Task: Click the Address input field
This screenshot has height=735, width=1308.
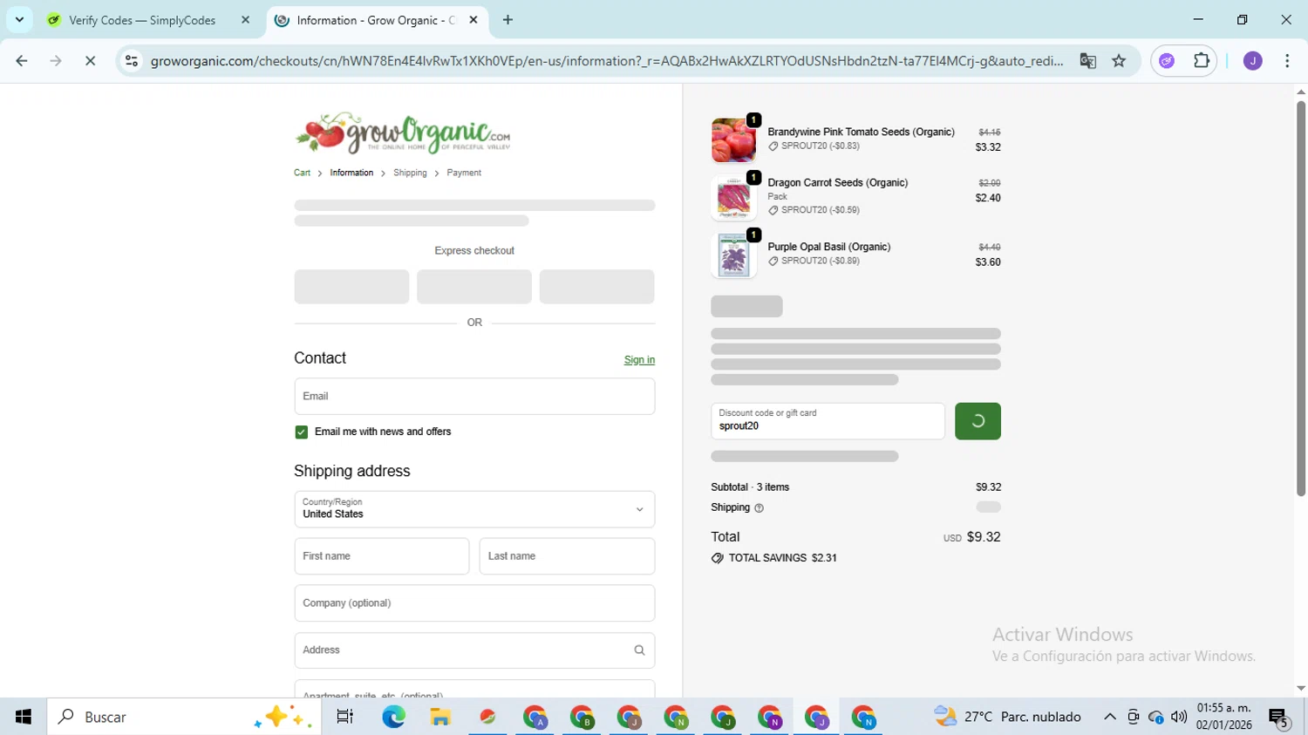Action: coord(474,650)
